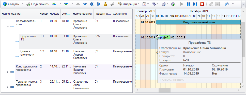The height and width of the screenshot is (95, 246).
Task: Open the gears-checkmark dropdown arrow
Action: coord(167,4)
